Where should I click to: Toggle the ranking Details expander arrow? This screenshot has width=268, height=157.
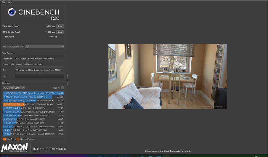(62, 88)
